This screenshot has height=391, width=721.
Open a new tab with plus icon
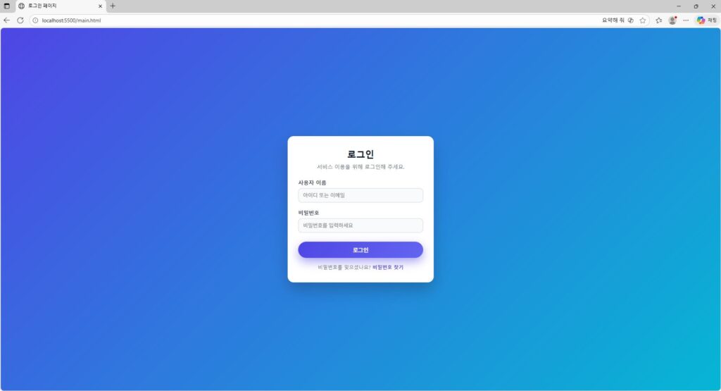tap(113, 6)
